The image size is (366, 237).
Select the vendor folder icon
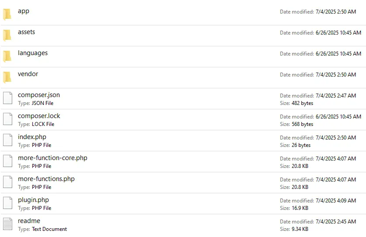pos(7,77)
